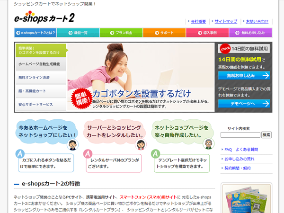Click the 14日間の無料試用 banner heading
Image resolution: width=284 pixels, height=213 pixels.
[244, 49]
